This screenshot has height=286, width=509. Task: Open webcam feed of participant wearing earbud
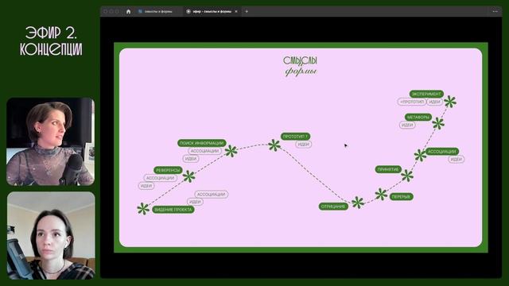(51, 235)
